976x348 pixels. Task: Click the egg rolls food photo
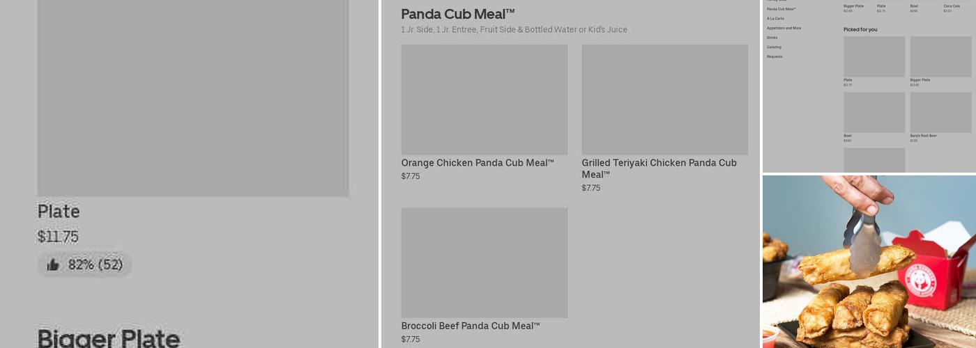pos(869,262)
